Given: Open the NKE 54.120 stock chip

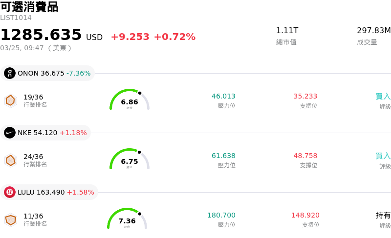Looking at the screenshot, I should 46,133.
